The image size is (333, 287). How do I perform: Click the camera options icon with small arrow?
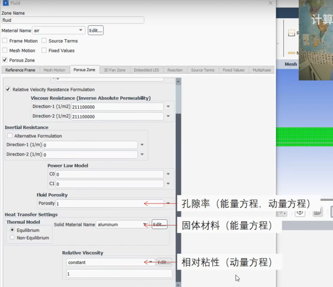point(281,213)
